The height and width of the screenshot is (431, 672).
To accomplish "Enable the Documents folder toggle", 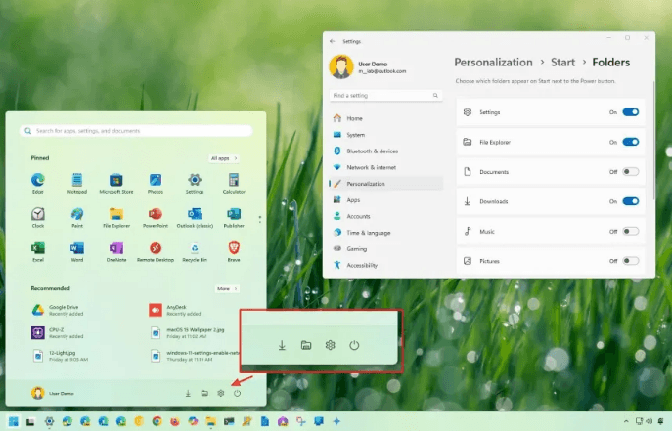I will [x=631, y=172].
